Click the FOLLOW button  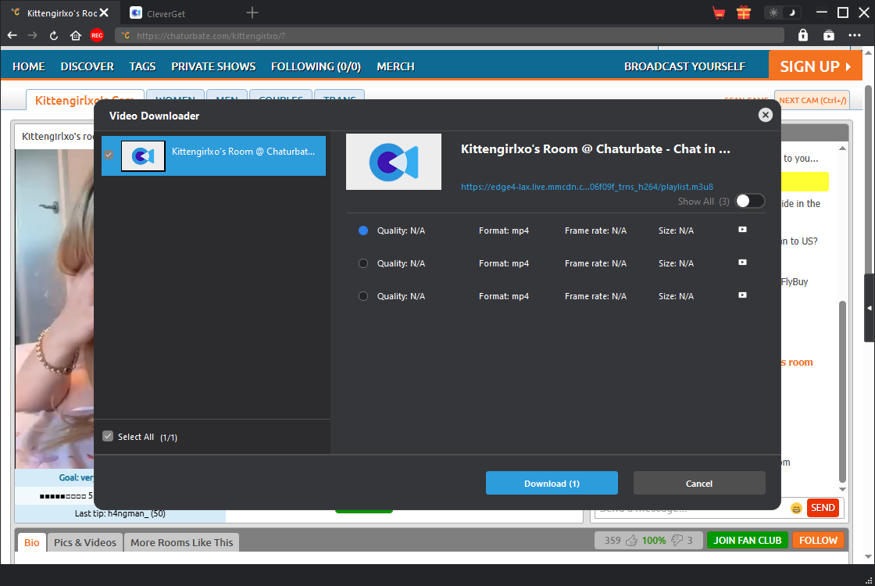click(817, 540)
